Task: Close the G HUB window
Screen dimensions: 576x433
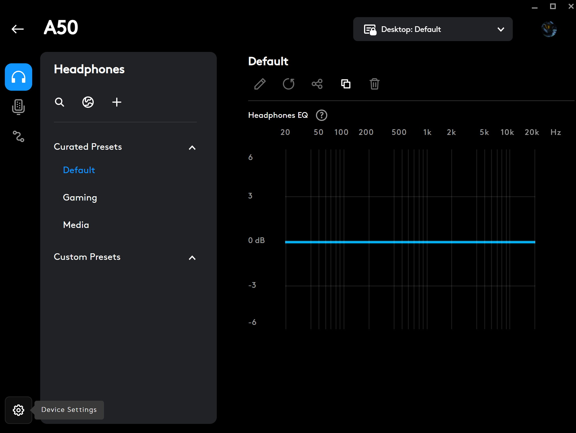Action: coord(571,6)
